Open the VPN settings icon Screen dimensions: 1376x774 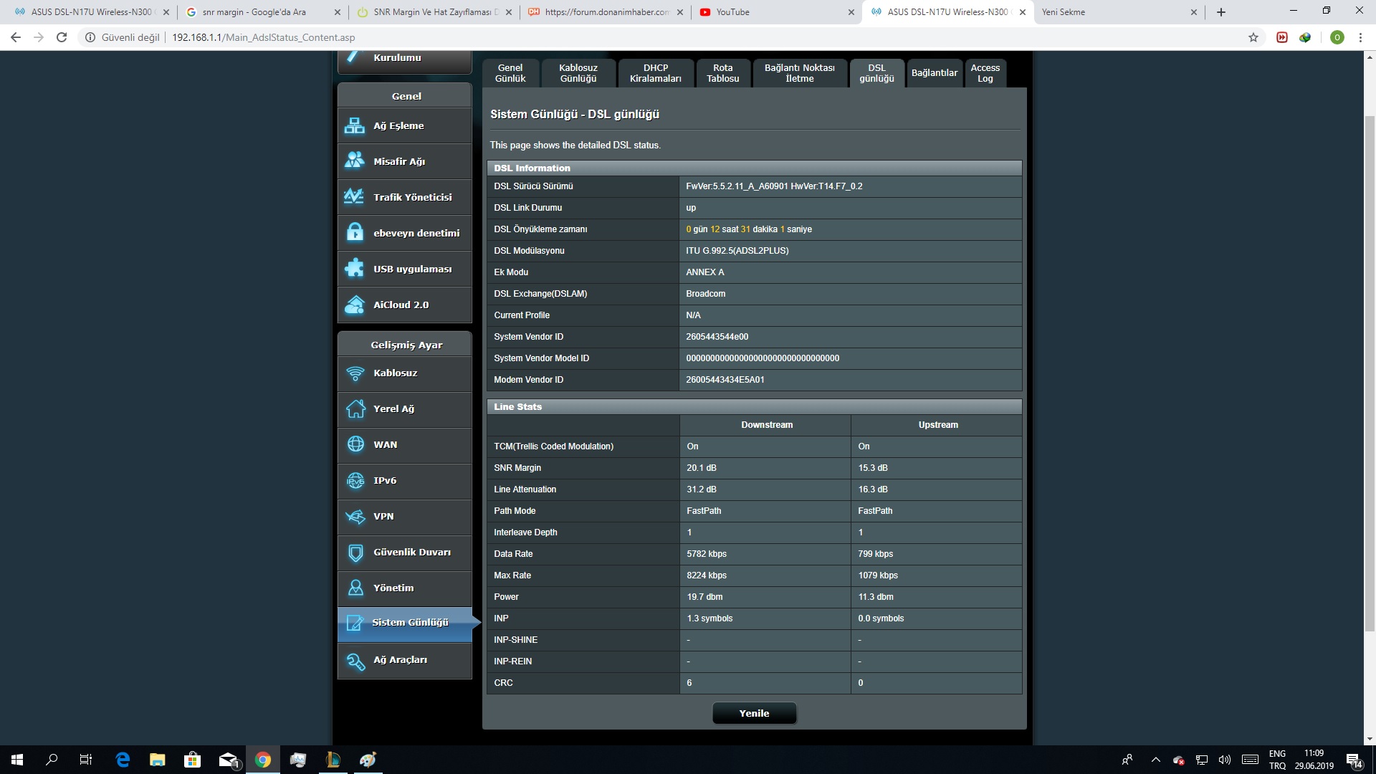(355, 517)
